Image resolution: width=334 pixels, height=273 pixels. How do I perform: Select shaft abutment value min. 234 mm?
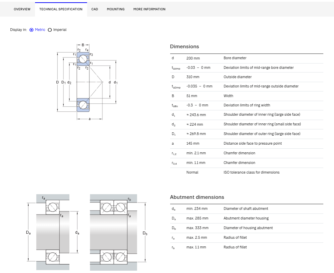tap(197, 209)
